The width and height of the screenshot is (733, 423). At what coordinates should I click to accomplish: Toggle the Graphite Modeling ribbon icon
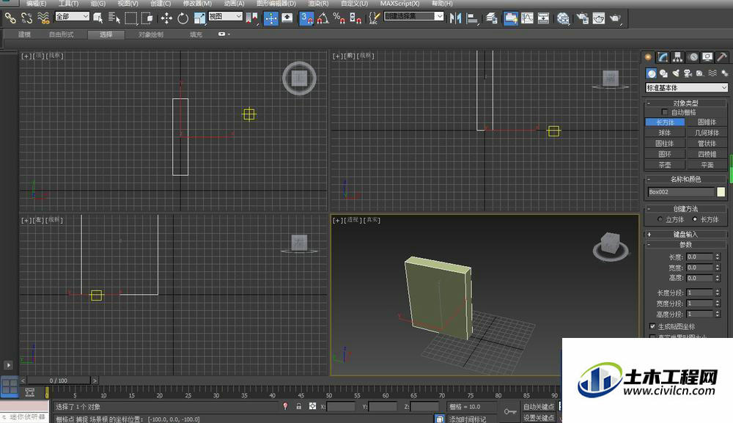(510, 18)
